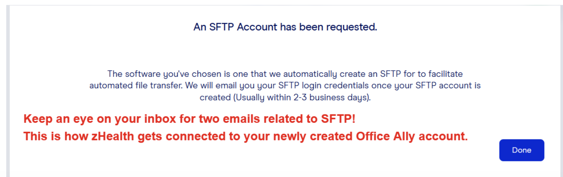Click the red line starting 'This is how'
The width and height of the screenshot is (563, 177).
pyautogui.click(x=245, y=137)
